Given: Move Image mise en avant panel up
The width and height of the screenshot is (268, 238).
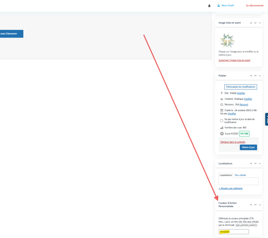Looking at the screenshot, I should point(251,23).
